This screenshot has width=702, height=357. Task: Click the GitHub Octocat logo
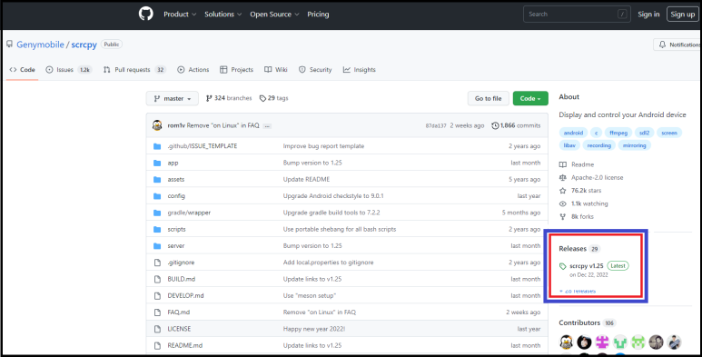[146, 14]
